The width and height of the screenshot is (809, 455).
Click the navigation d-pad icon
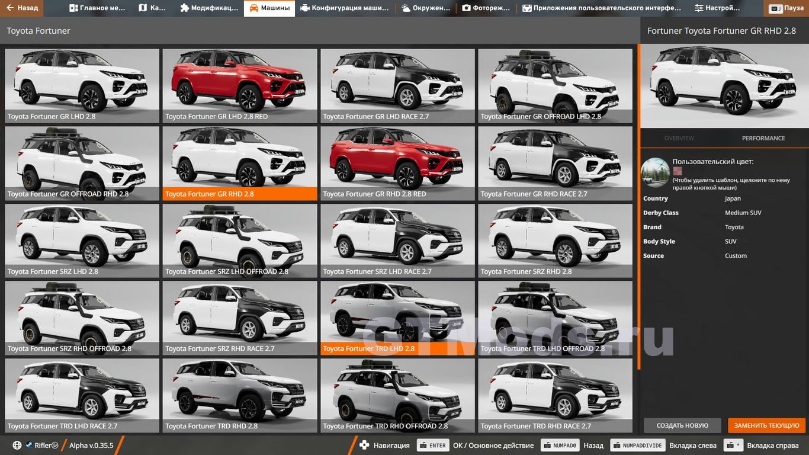[x=364, y=445]
